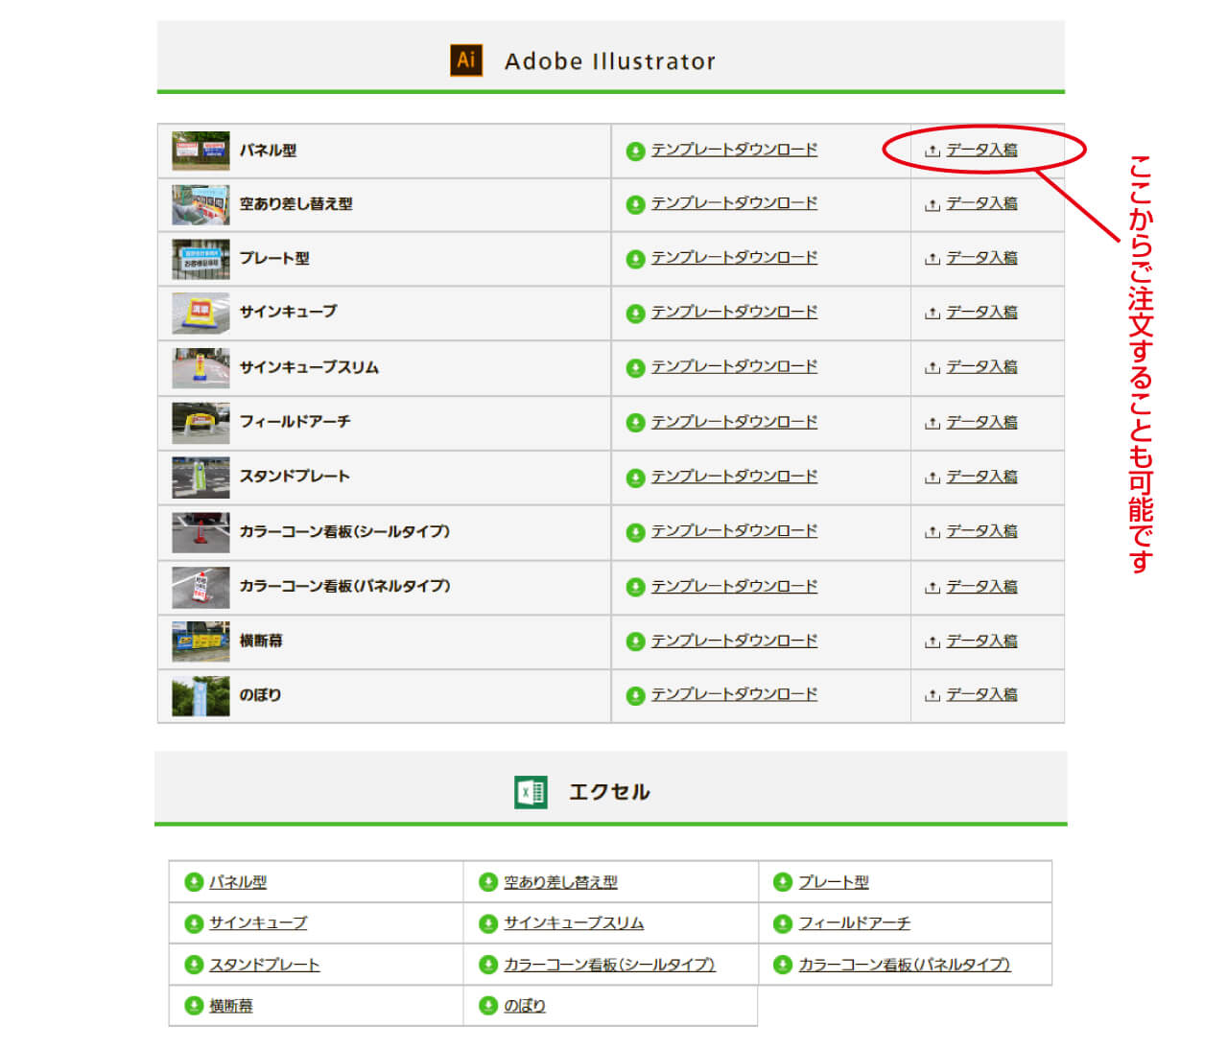Click the green Excel logo icon
The width and height of the screenshot is (1228, 1049).
[531, 792]
